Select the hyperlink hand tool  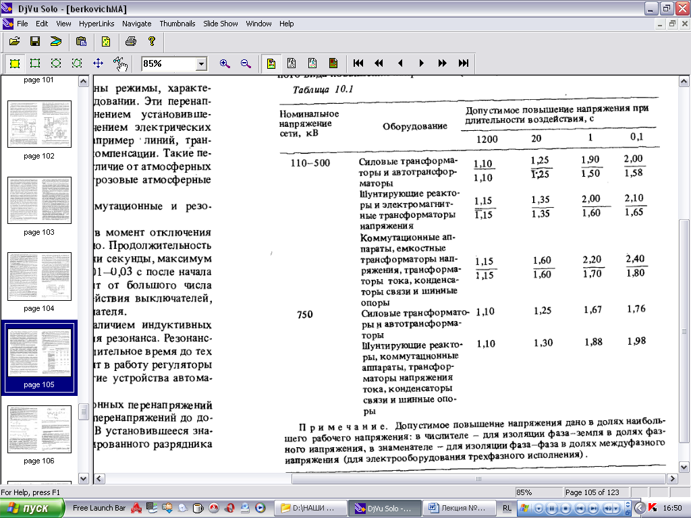(x=120, y=64)
